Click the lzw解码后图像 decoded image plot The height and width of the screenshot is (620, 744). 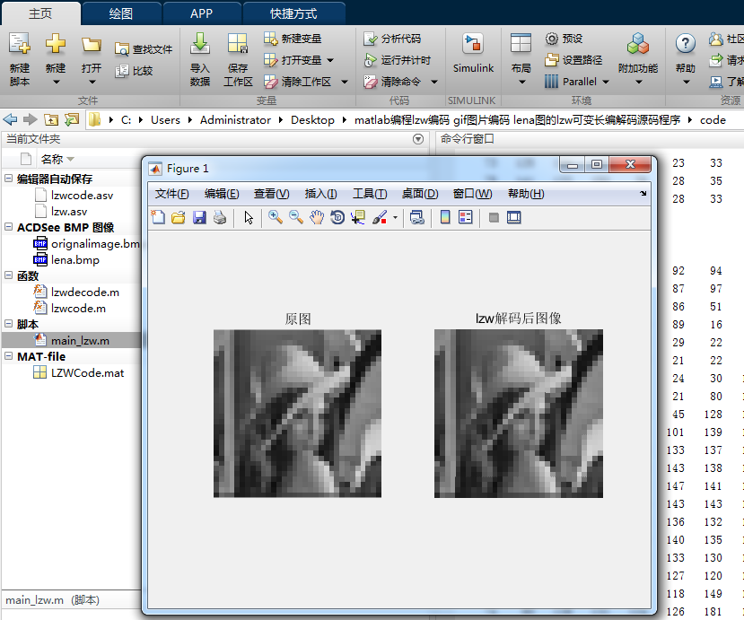coord(519,414)
